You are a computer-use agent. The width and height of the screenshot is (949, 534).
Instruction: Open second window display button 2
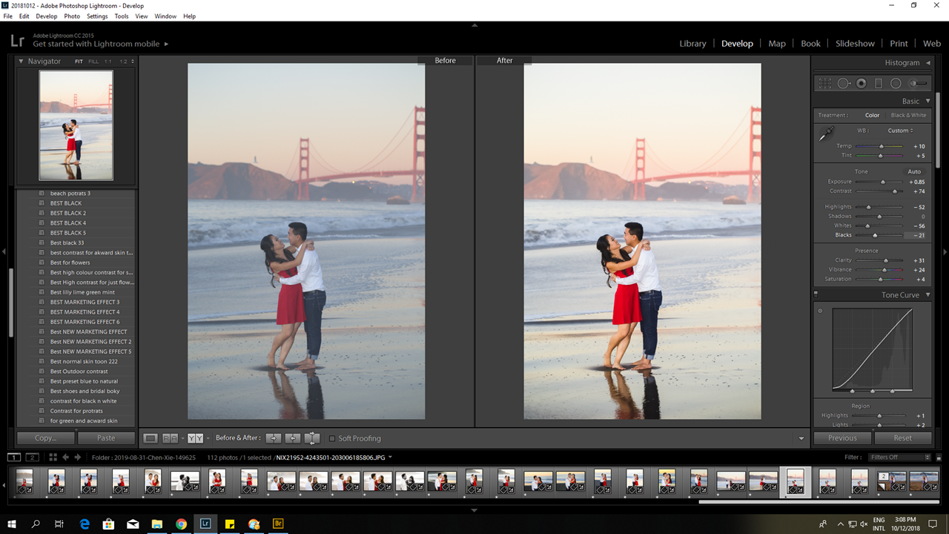[x=32, y=458]
